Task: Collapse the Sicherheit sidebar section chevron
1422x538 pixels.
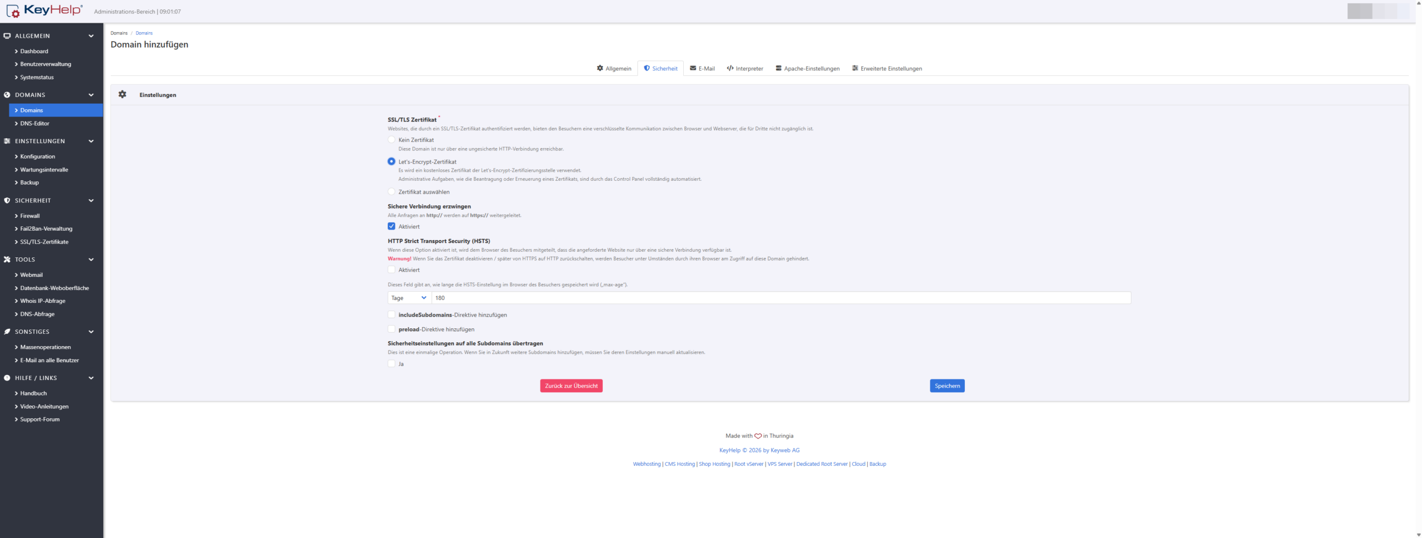Action: pos(91,201)
